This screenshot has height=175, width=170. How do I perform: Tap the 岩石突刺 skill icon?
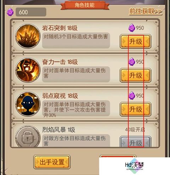pos(28,36)
